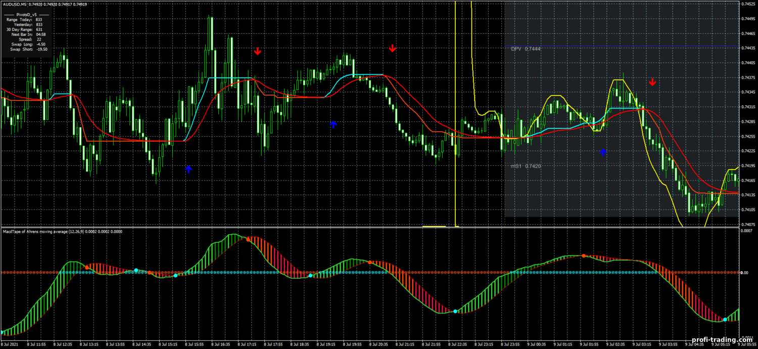Select the blue up arrow below the 15:55 candles
This screenshot has height=349, width=758.
pos(188,169)
